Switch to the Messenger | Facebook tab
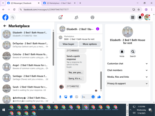 tap(24, 3)
